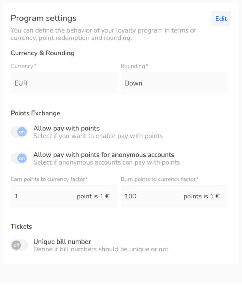Open the Rounding selection field

tap(174, 83)
